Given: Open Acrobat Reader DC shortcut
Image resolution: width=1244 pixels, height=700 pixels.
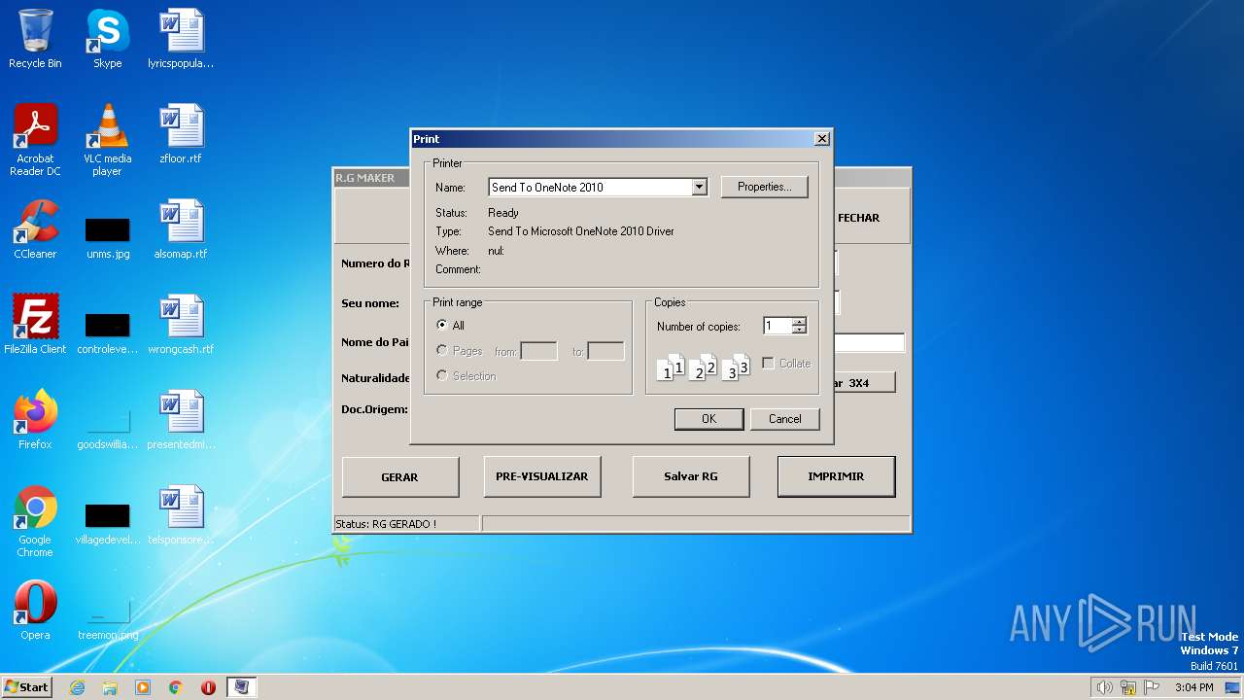Looking at the screenshot, I should coord(35,140).
